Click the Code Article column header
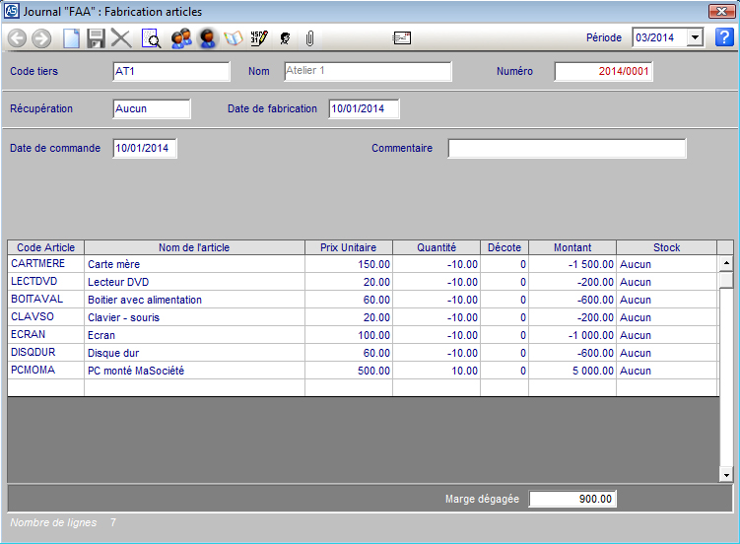This screenshot has height=544, width=740. 45,247
